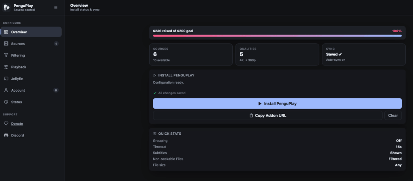413x181 pixels.
Task: Click the Overview grid icon
Action: tap(6, 32)
